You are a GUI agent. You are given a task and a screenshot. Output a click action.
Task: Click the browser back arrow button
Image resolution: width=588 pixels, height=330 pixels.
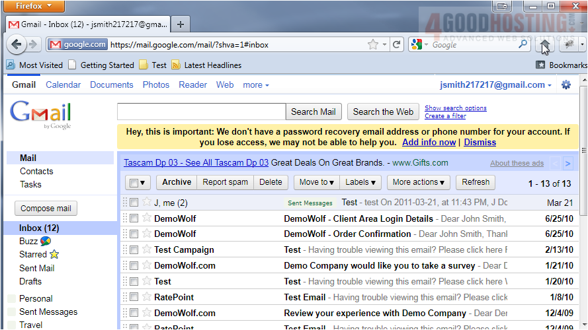[x=17, y=45]
